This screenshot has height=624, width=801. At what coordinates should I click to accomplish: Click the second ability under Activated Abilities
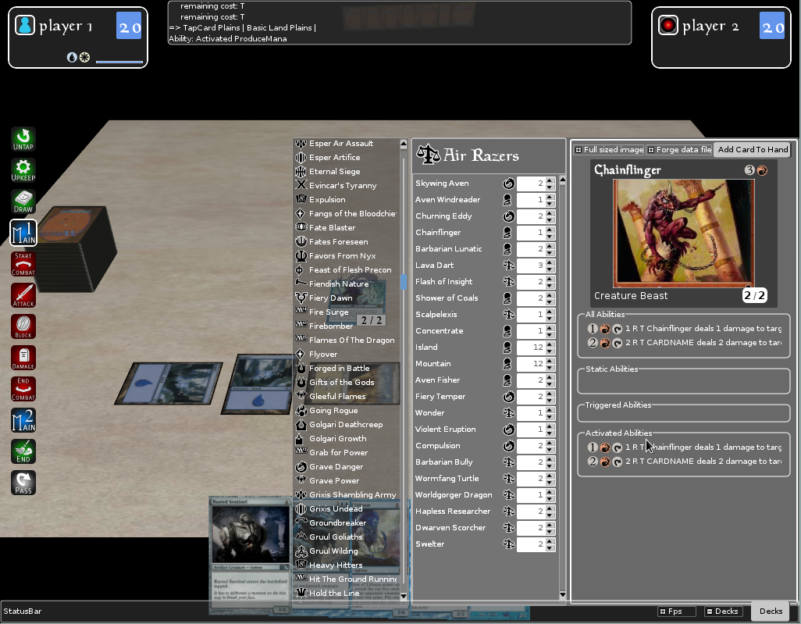click(x=685, y=462)
